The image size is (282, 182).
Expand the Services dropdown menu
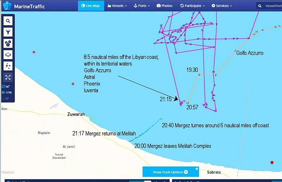222,6
